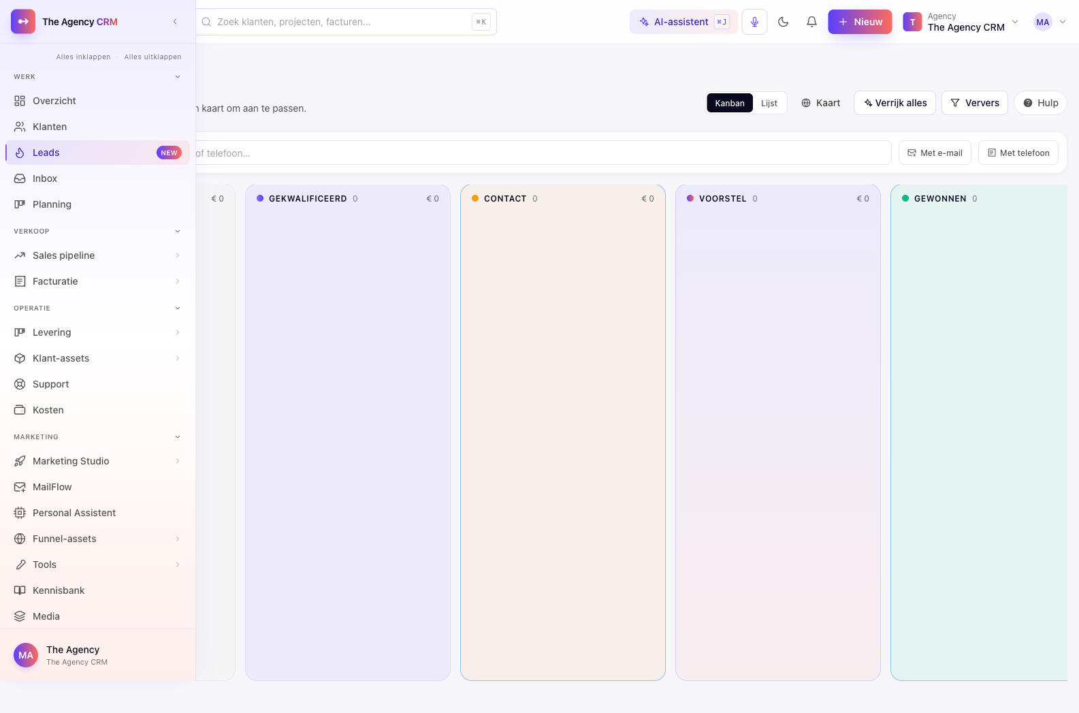Screen dimensions: 1079x713
Task: Collapse the VERKOOP section
Action: tap(178, 232)
